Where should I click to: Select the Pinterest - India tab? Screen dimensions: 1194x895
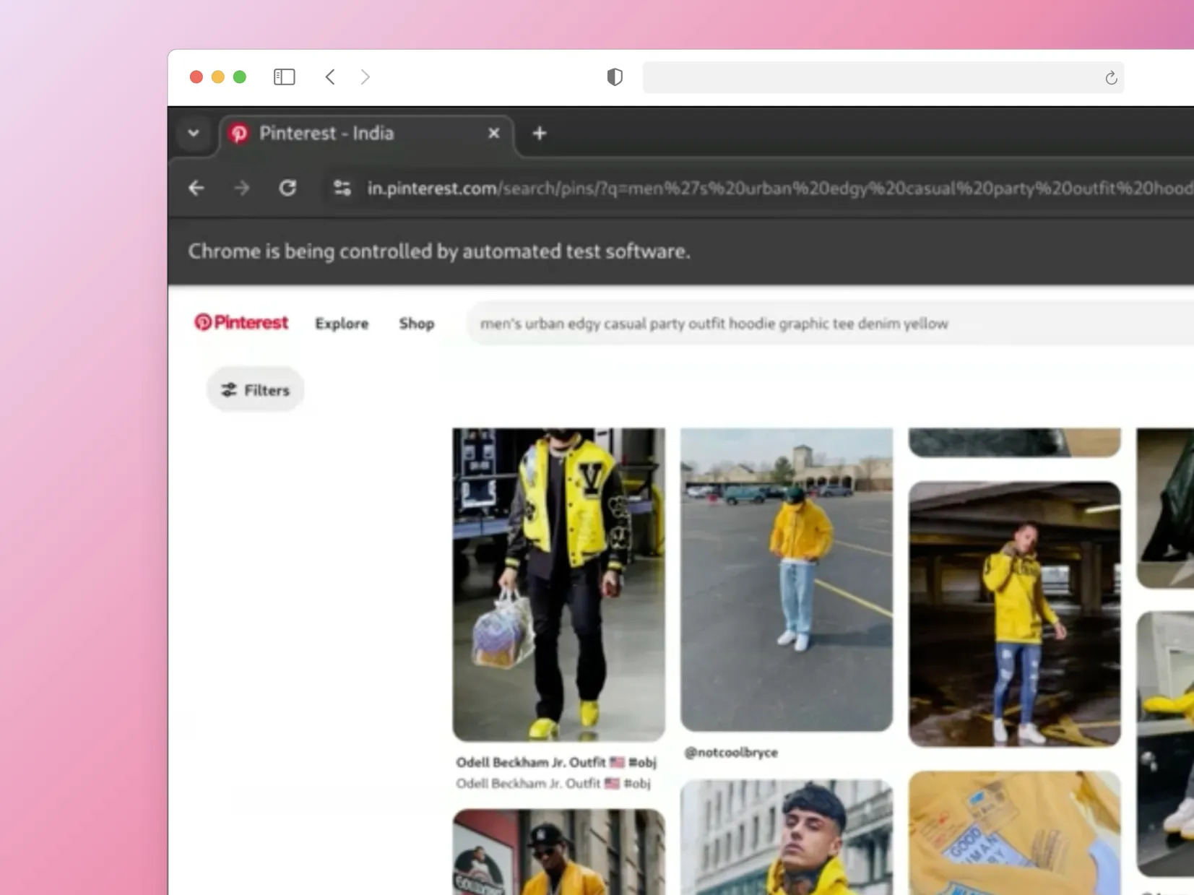(x=366, y=134)
